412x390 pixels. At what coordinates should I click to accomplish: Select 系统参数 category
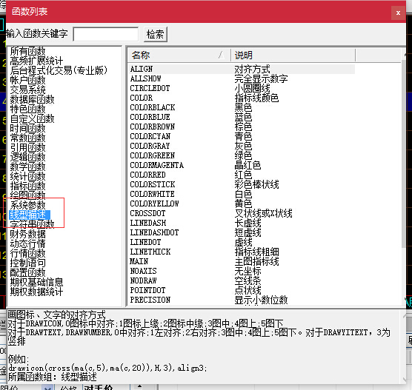[27, 205]
